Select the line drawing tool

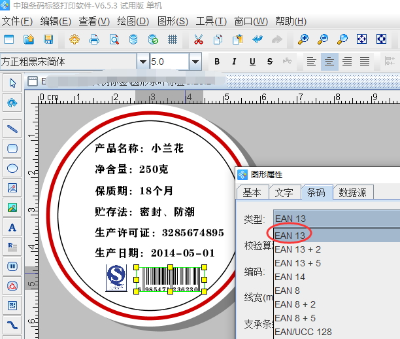12,129
